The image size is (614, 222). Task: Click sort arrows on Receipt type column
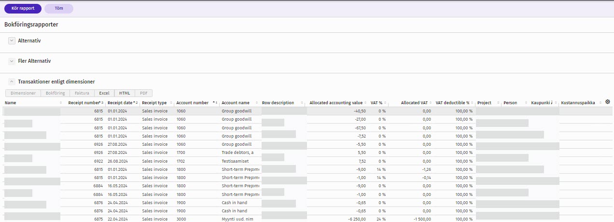coord(171,103)
